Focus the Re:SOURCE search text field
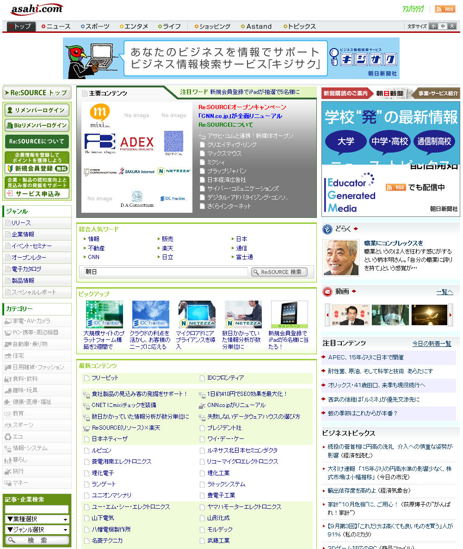The image size is (463, 549). [166, 271]
